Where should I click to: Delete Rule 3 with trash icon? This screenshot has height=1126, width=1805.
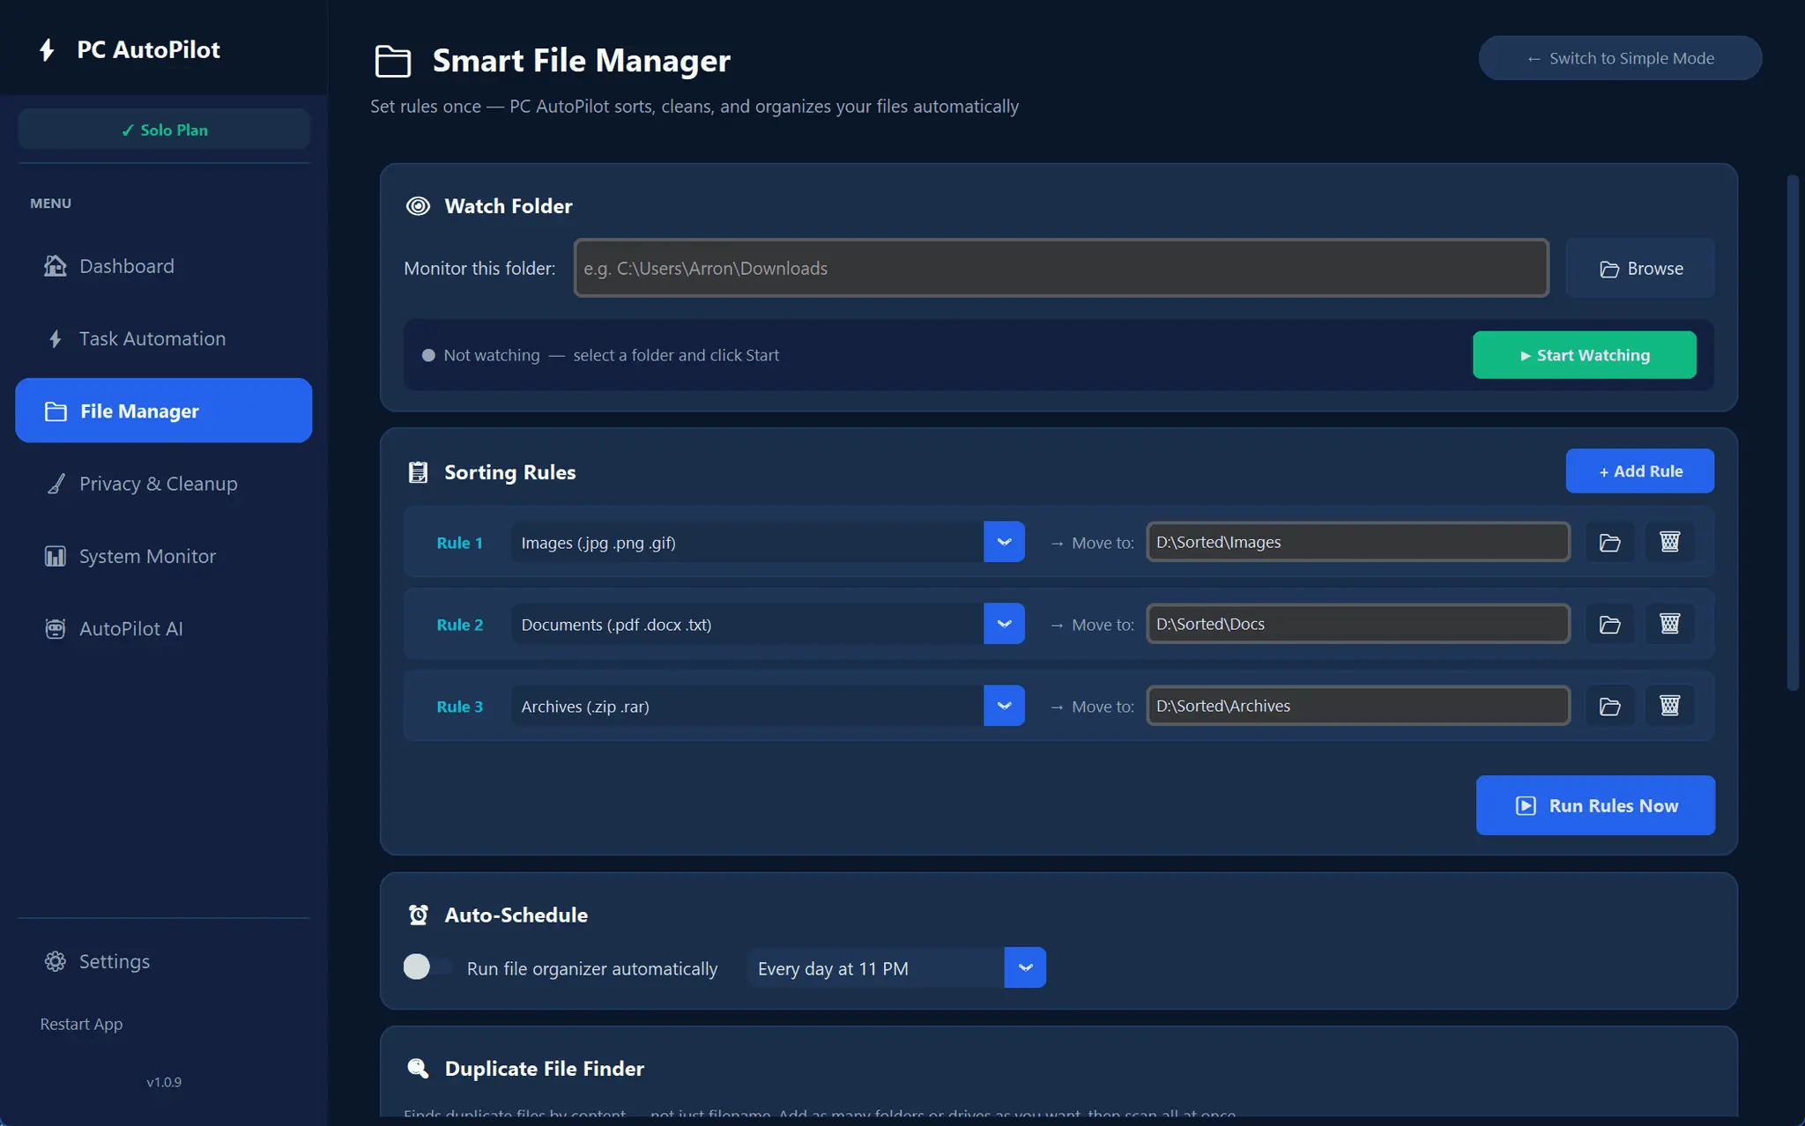[1669, 706]
